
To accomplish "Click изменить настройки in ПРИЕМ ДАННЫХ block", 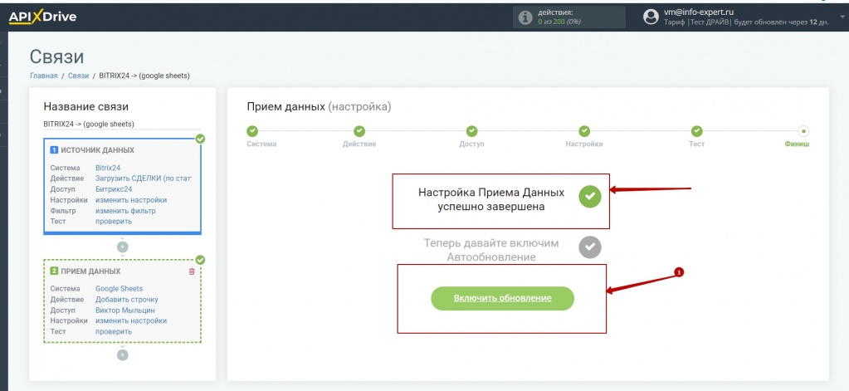I will (131, 320).
